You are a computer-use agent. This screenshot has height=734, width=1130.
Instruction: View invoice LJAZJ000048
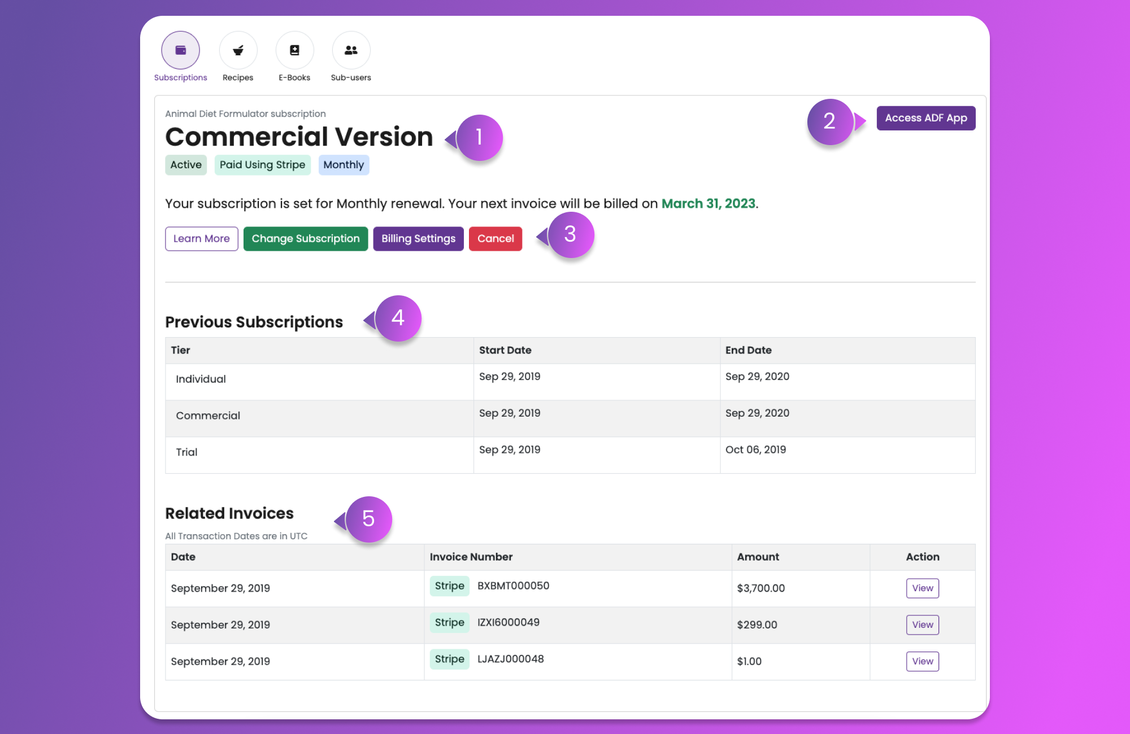point(922,661)
